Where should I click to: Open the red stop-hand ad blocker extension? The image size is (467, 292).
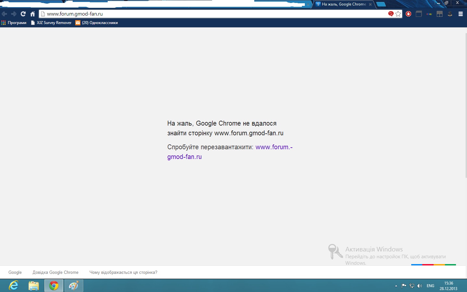coord(409,14)
